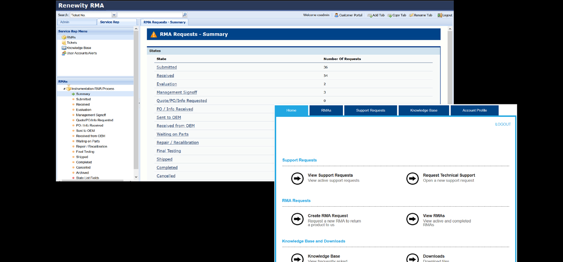Click the View Support Requests arrow icon

(297, 178)
